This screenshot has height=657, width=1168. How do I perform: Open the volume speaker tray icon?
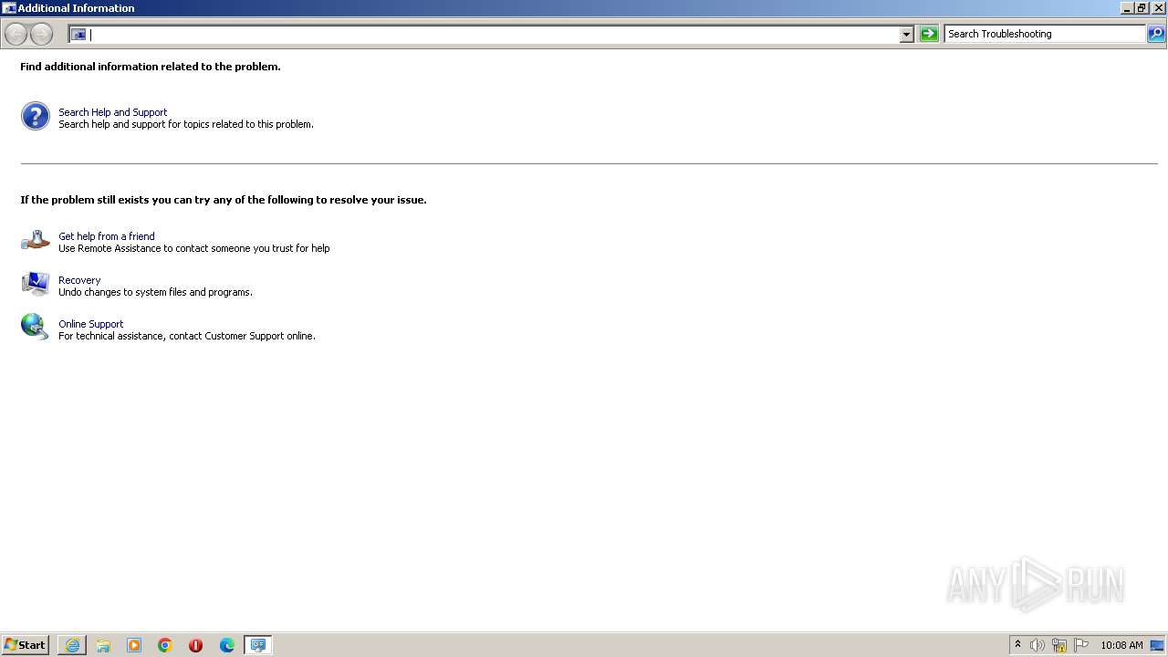[1037, 645]
